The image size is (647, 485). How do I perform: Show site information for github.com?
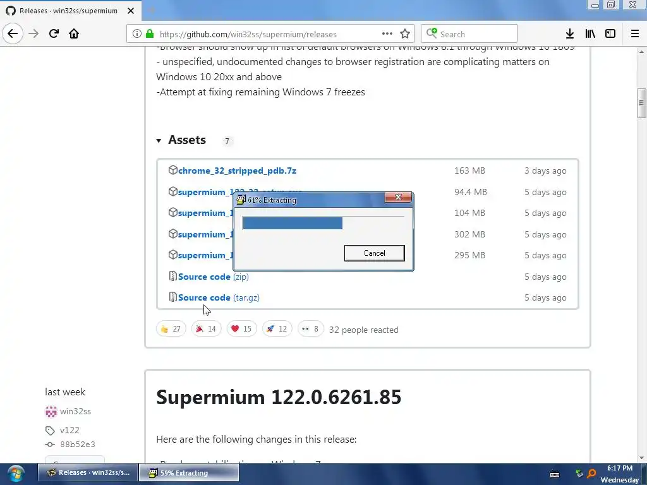point(136,34)
